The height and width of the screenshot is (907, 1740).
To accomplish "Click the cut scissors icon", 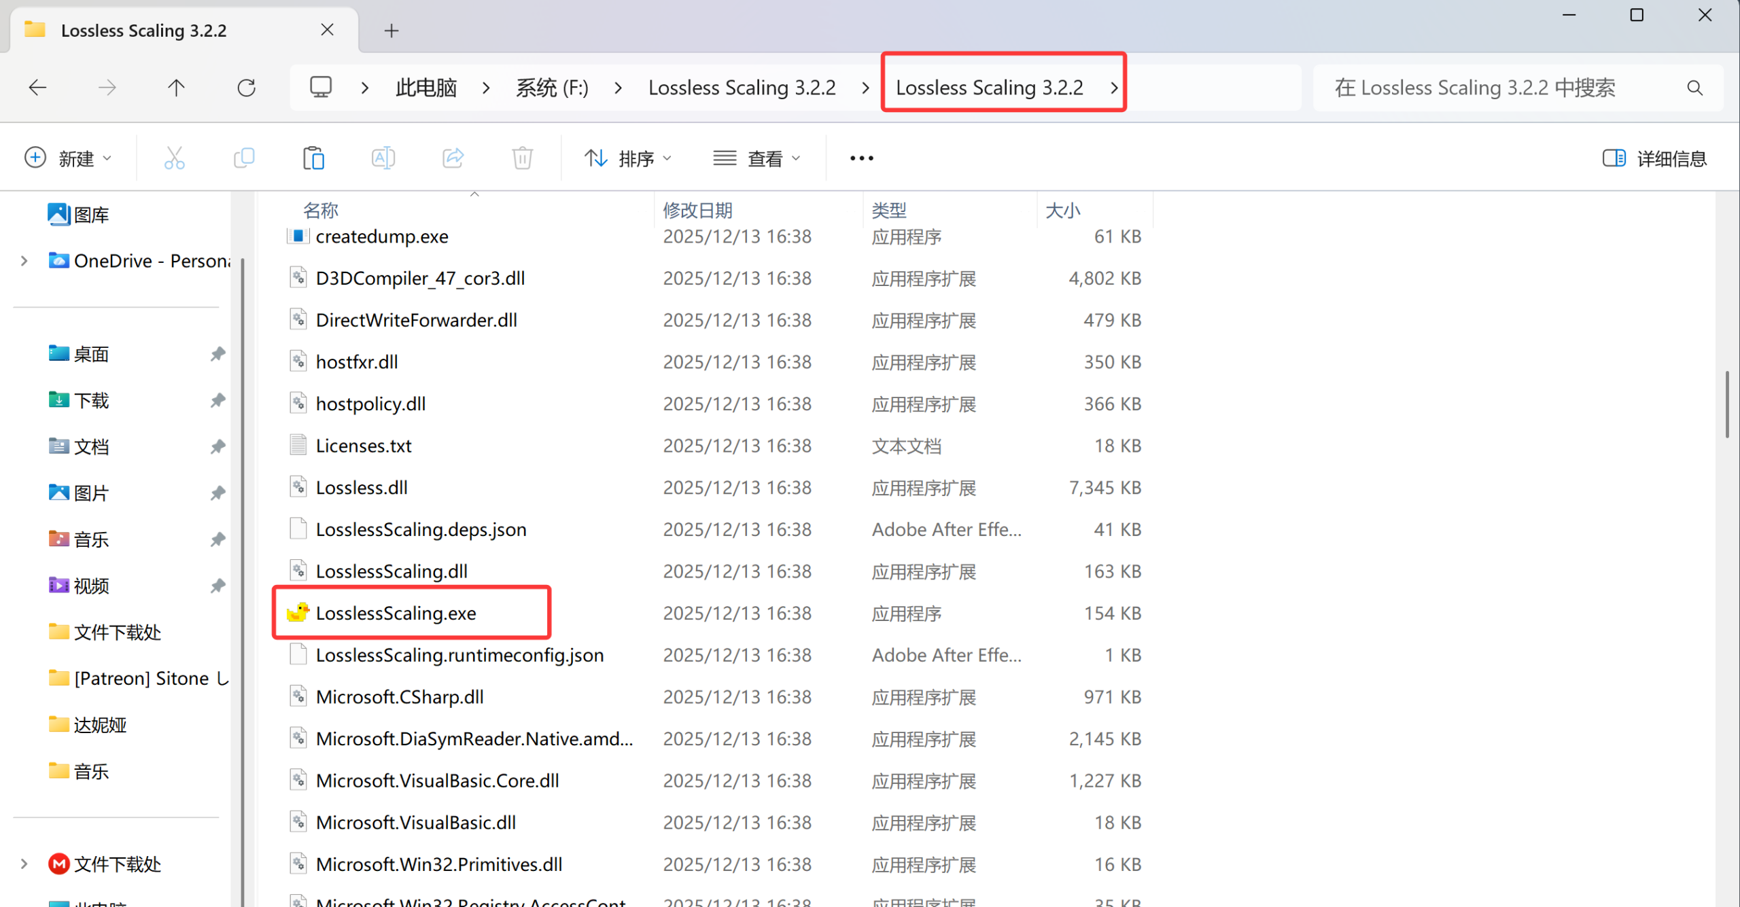I will pos(175,158).
